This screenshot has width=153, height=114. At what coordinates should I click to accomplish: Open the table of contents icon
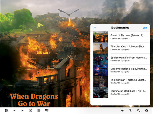pos(39,110)
